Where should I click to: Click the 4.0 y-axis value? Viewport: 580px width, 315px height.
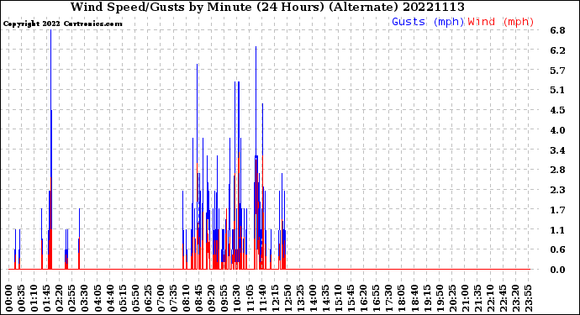click(558, 130)
